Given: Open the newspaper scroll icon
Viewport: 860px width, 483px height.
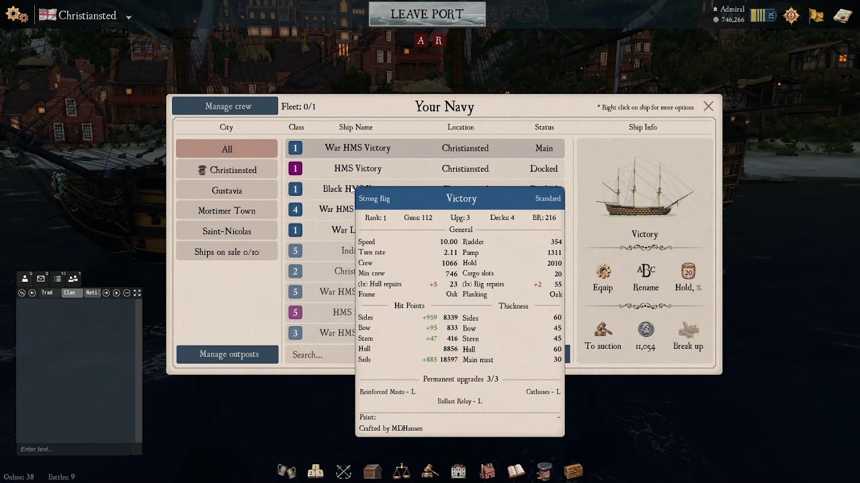Looking at the screenshot, I should pyautogui.click(x=843, y=15).
